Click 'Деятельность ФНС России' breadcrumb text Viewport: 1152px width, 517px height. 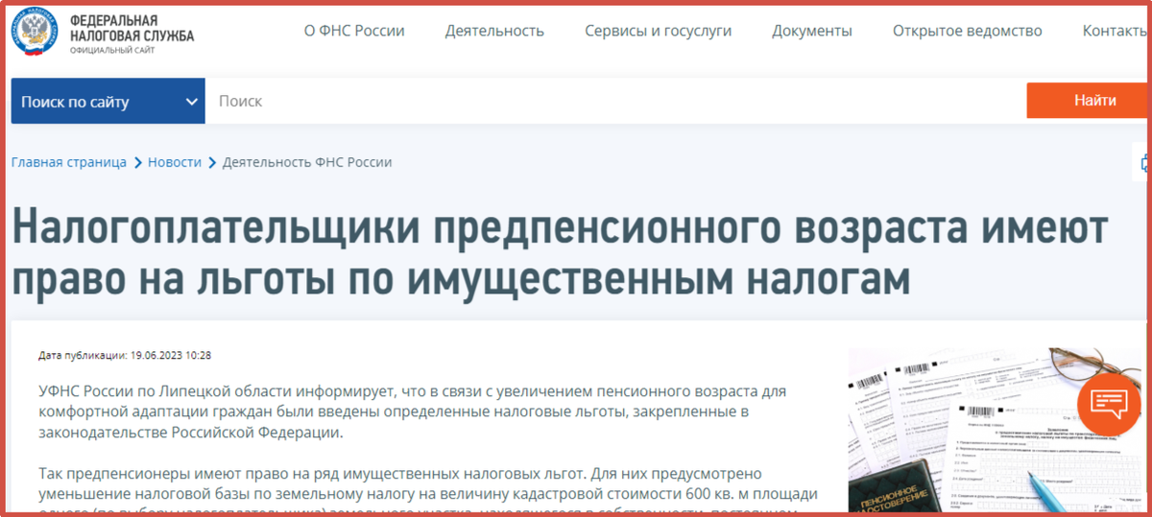(x=307, y=162)
